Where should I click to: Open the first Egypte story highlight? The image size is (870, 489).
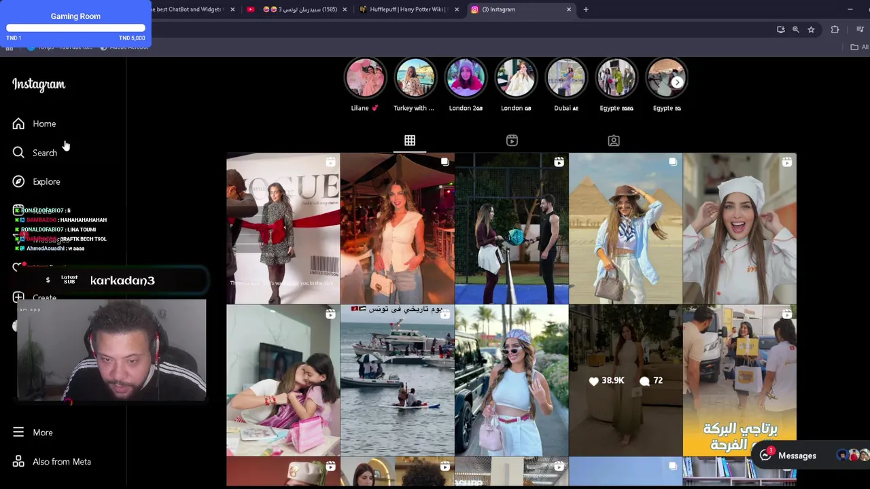616,78
